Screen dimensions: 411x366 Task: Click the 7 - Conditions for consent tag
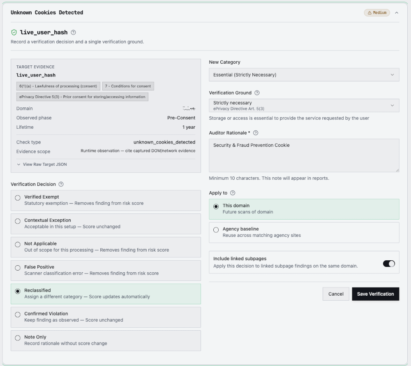pos(128,86)
